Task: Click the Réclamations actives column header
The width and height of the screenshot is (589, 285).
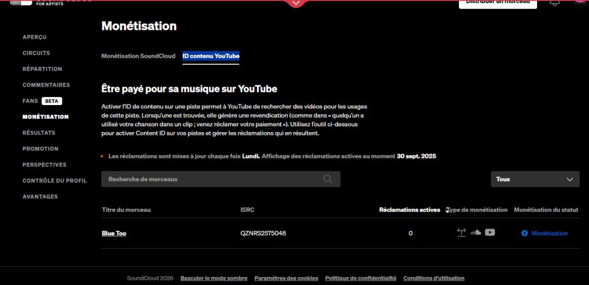Action: point(409,210)
